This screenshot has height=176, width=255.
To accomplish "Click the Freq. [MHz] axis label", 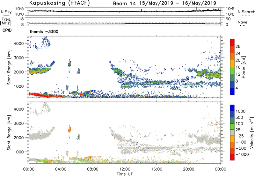I will [x=6, y=22].
